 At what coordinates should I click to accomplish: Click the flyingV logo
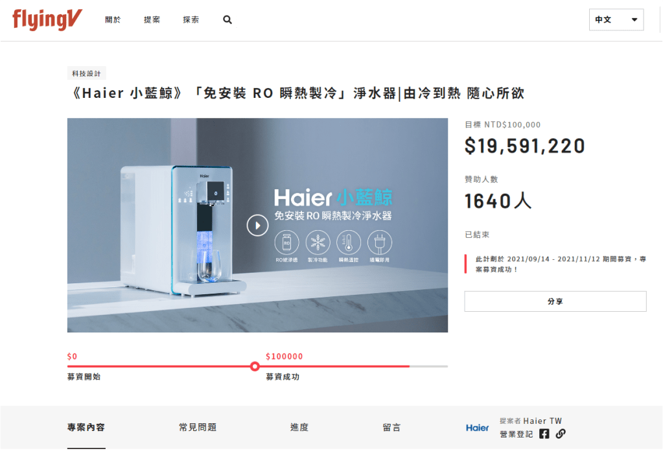coord(47,19)
